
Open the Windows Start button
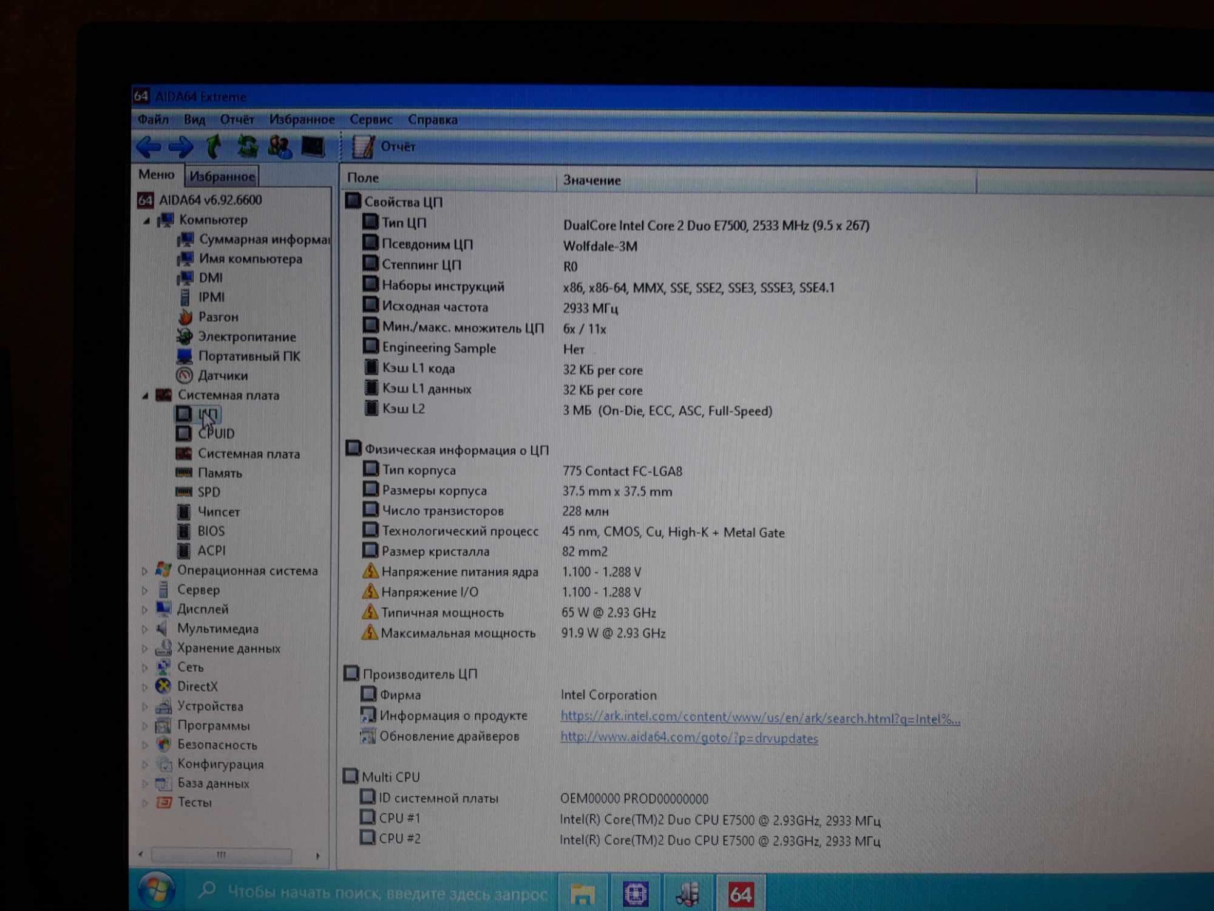click(x=157, y=890)
